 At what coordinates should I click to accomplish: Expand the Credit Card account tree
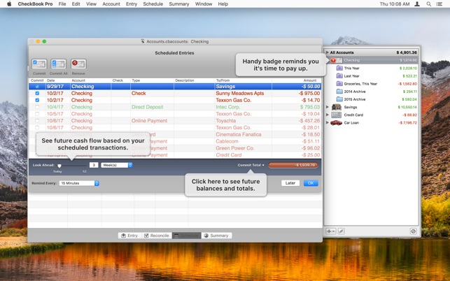point(328,115)
